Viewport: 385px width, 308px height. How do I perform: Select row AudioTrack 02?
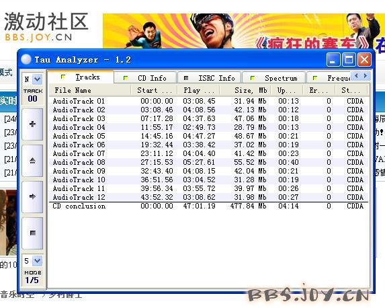pos(209,110)
